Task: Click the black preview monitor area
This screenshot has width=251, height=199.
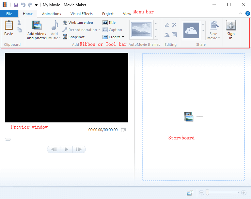Action: tap(67, 87)
